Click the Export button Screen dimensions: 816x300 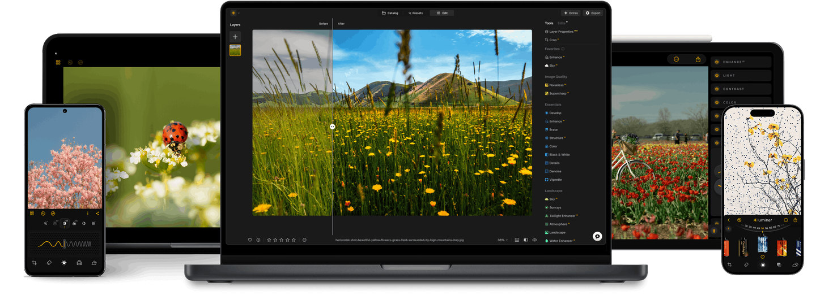(x=593, y=12)
